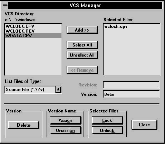Delete the version using Delete button
This screenshot has width=165, height=144.
[x=23, y=125]
